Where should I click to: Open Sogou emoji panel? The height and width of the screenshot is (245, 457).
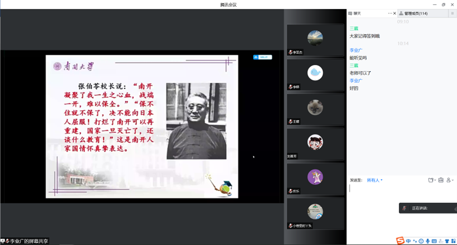(x=421, y=241)
